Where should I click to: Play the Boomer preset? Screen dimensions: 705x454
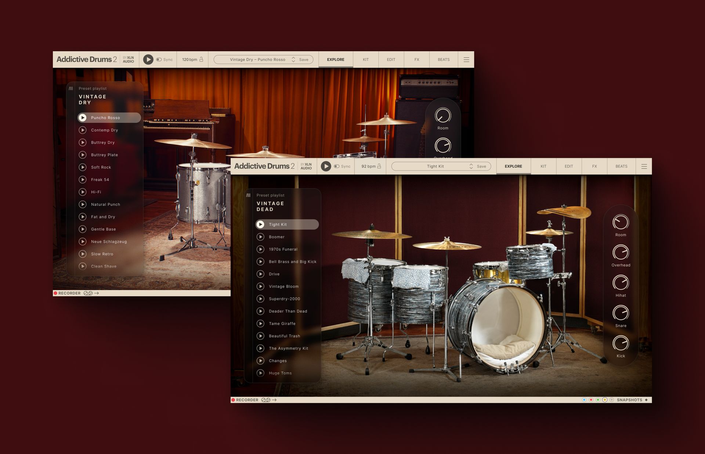260,237
